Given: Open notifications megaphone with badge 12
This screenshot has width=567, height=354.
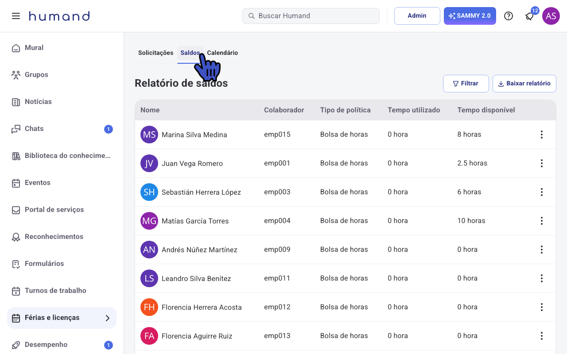Looking at the screenshot, I should click(530, 16).
